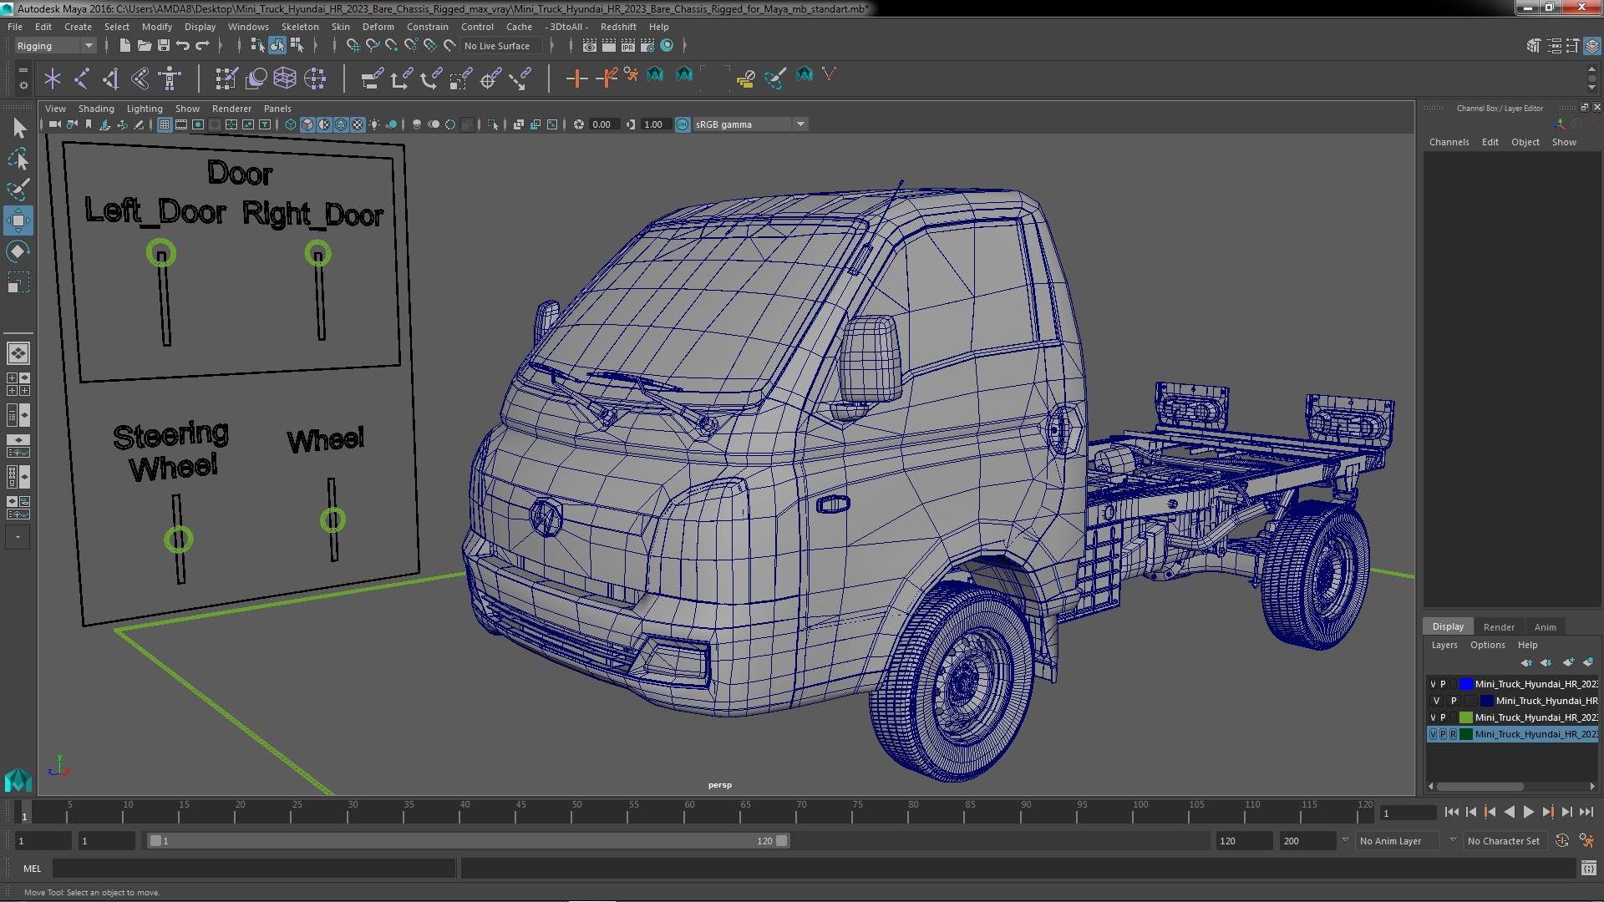Open the viewport Shading menu

tap(96, 109)
